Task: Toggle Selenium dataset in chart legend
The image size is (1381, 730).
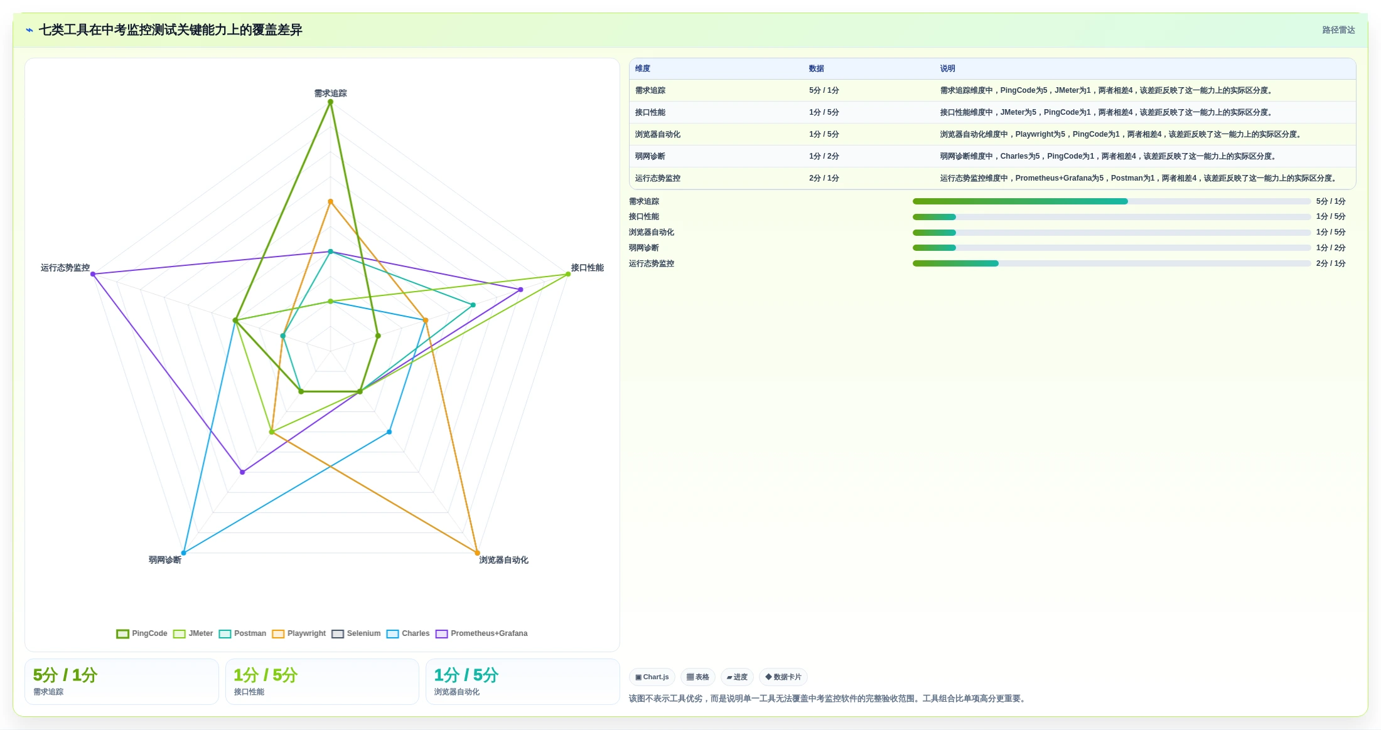Action: click(x=356, y=633)
